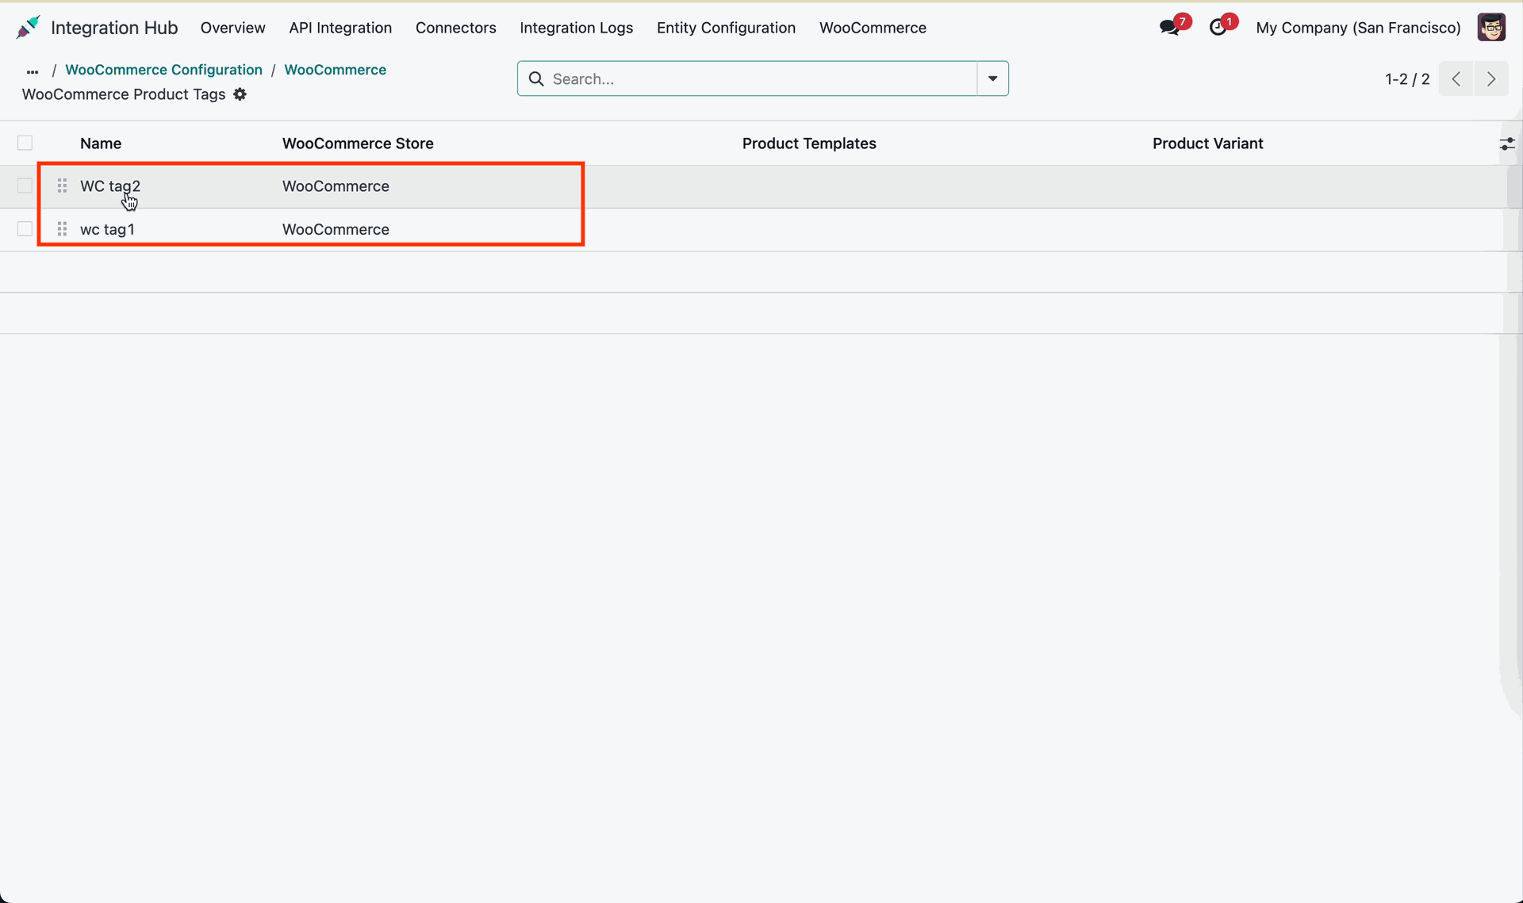Click the Integration Hub app title

pyautogui.click(x=114, y=28)
